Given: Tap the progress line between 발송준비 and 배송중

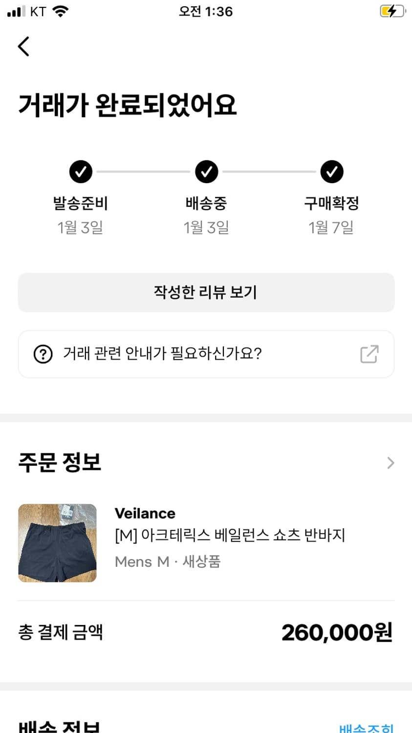Looking at the screenshot, I should pyautogui.click(x=143, y=172).
